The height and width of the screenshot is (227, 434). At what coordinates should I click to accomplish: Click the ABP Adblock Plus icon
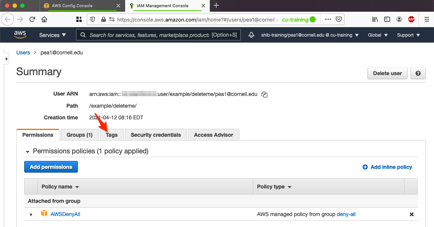[x=411, y=19]
